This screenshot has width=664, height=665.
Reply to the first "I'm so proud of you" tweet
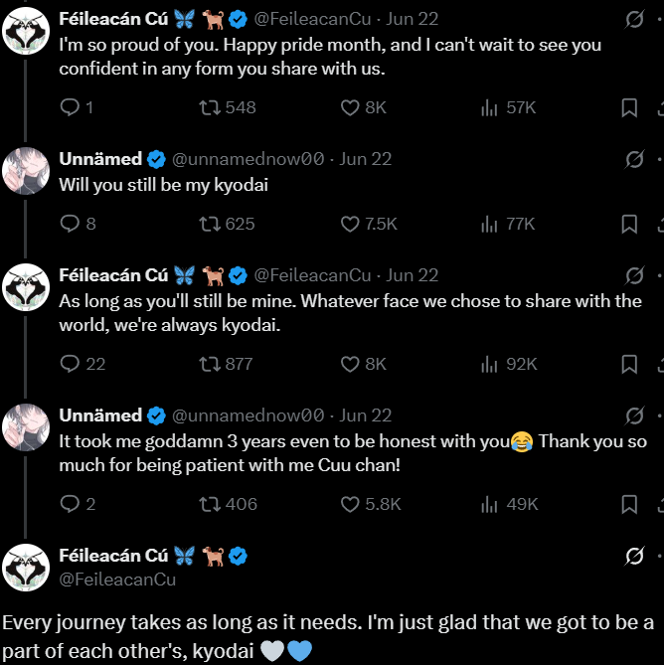tap(70, 107)
